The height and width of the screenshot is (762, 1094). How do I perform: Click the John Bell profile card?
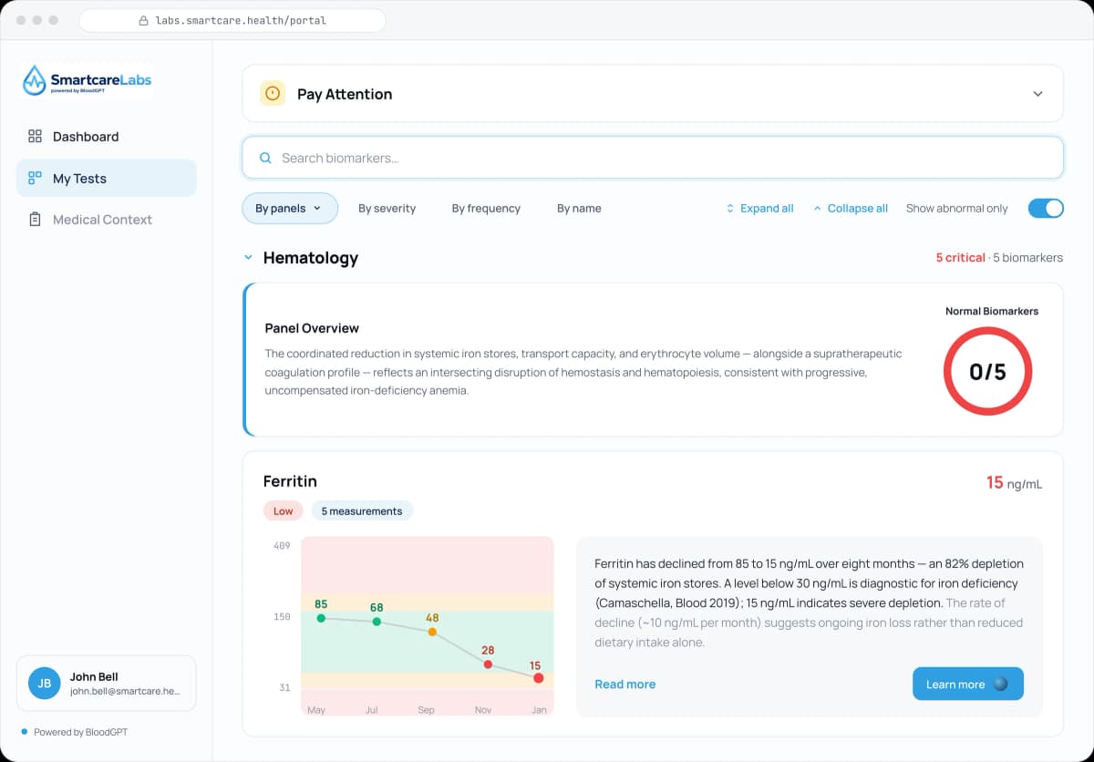[x=107, y=684]
